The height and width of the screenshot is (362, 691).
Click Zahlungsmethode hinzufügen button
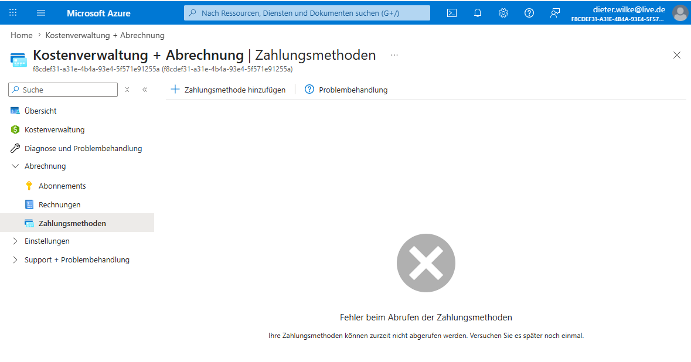tap(228, 90)
